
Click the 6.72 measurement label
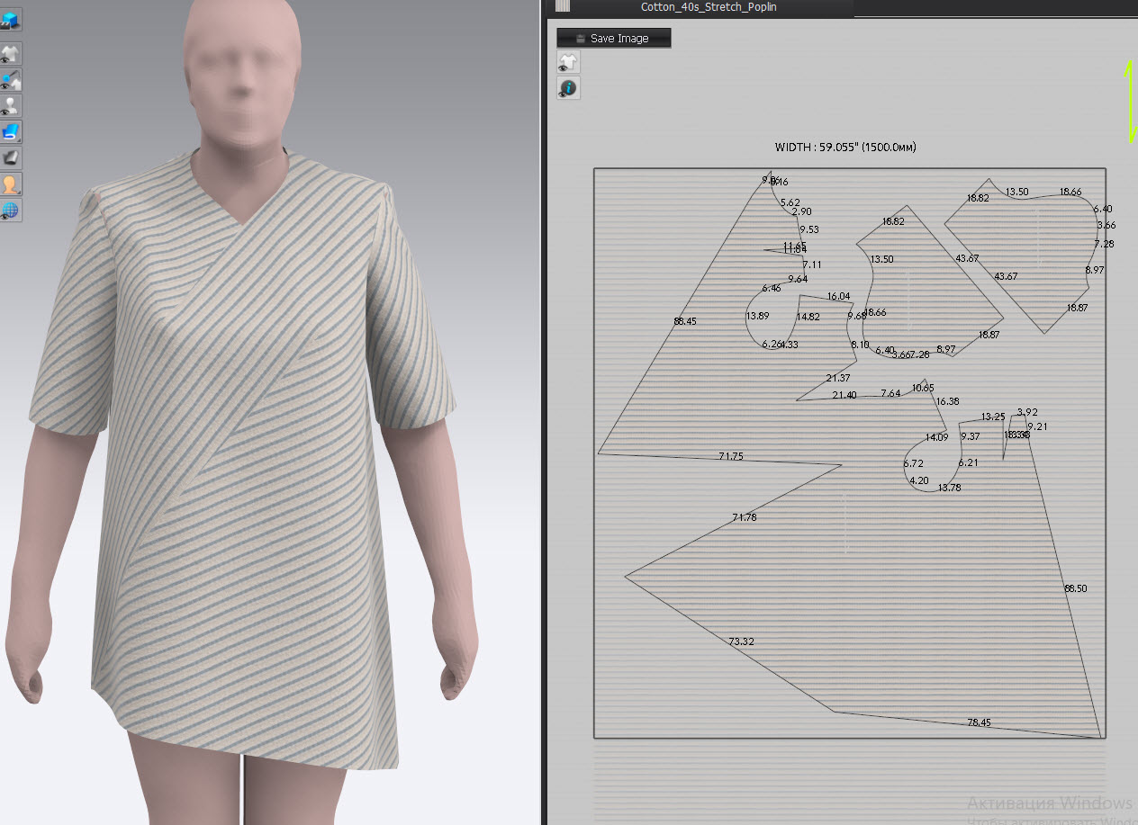click(x=914, y=463)
